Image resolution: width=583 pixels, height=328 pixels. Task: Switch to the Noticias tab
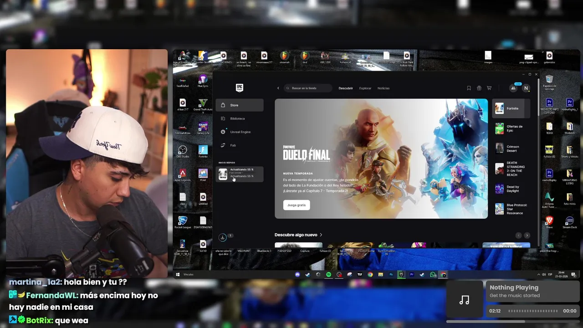pyautogui.click(x=384, y=88)
